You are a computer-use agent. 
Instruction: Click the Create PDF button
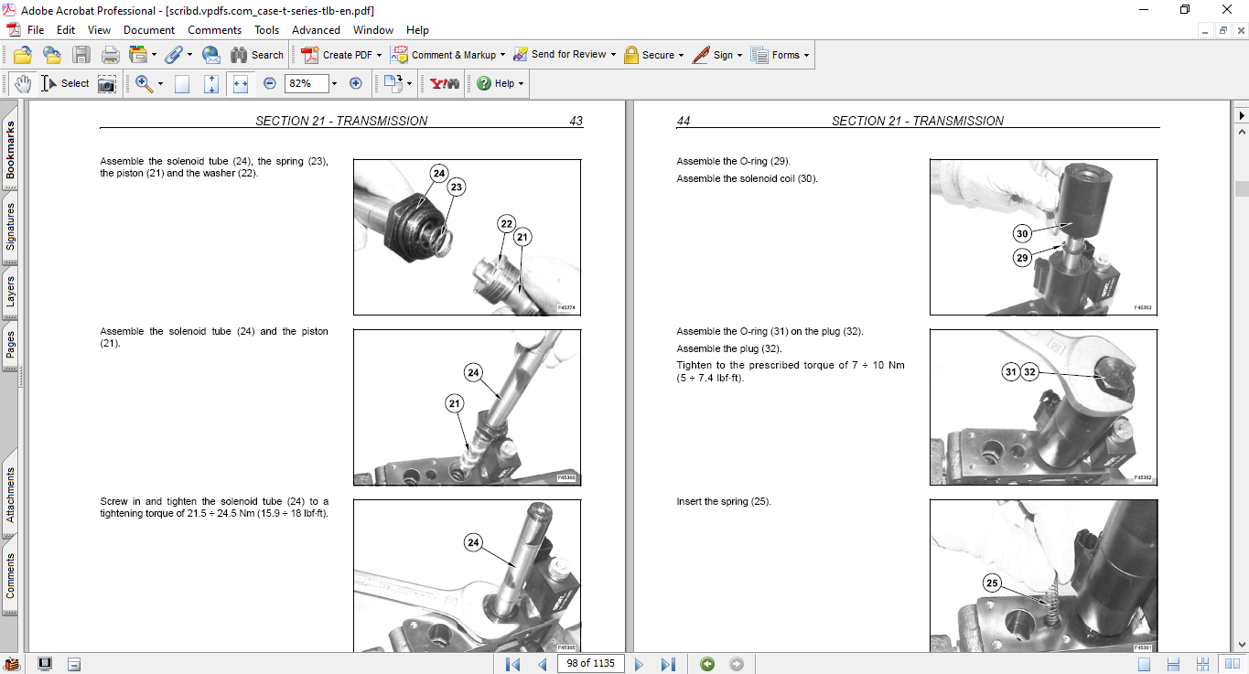pos(338,55)
